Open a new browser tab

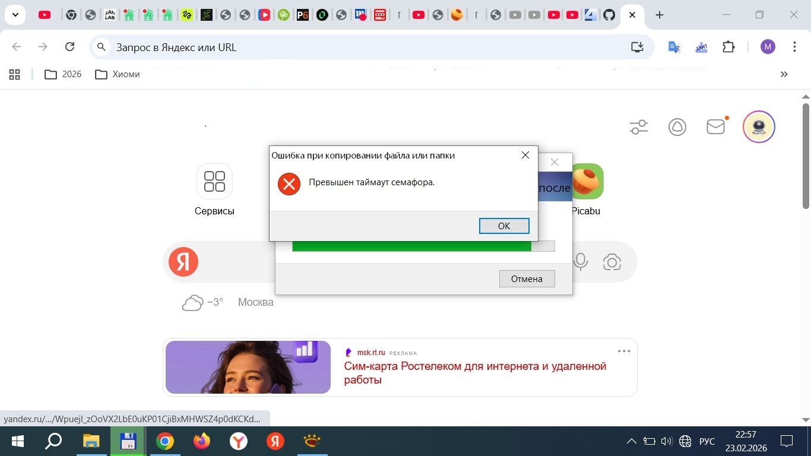tap(659, 15)
